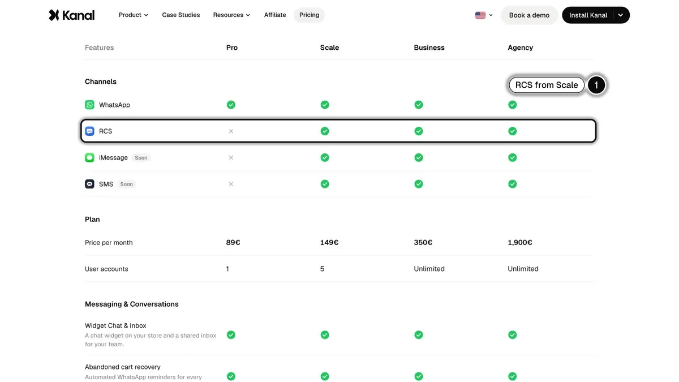Open the US flag language selector

484,15
